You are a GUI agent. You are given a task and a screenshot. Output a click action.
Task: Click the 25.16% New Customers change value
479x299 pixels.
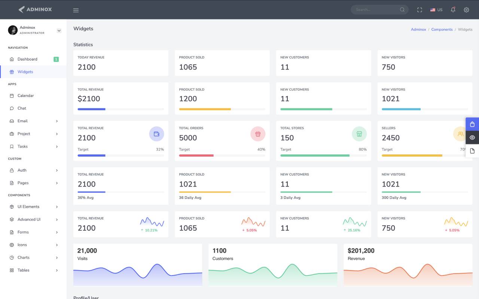pyautogui.click(x=354, y=230)
